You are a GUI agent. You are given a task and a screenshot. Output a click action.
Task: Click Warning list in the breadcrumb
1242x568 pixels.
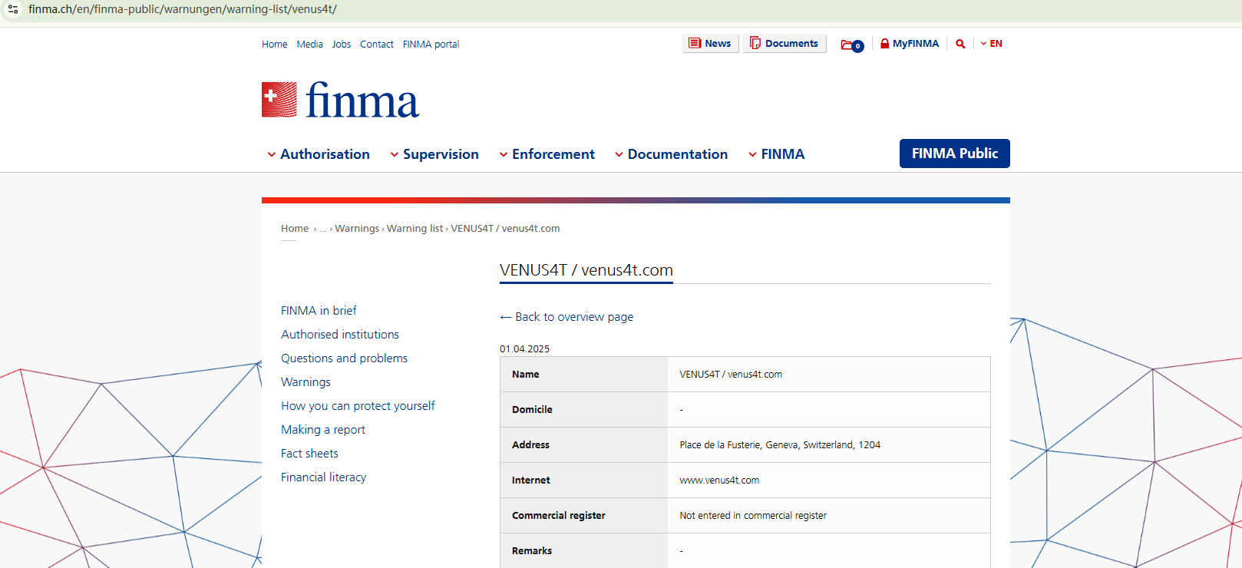click(x=415, y=229)
